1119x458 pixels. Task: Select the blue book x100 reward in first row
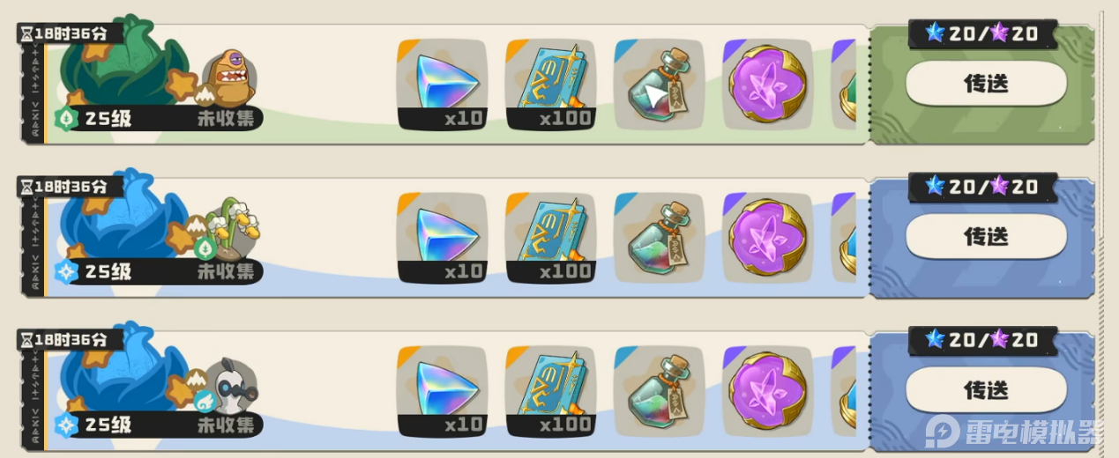tap(550, 85)
